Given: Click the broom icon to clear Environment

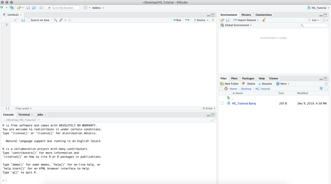Looking at the screenshot, I should 264,20.
